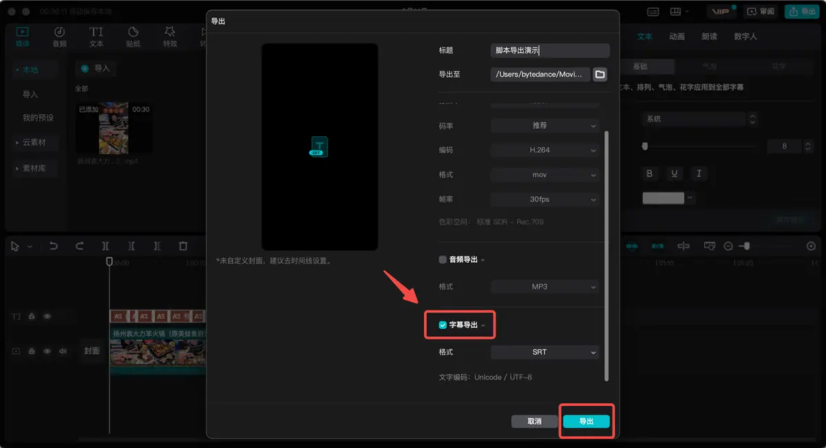Click the font size slider handle

tap(645, 146)
